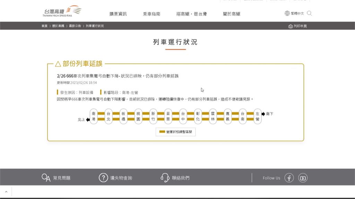Click 列印本頁 print link
Viewport: 355px width, 199px height.
[300, 26]
